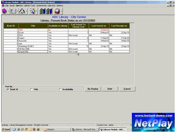The width and height of the screenshot is (176, 134).
Task: Launch Chrome from quick launch bar
Action: coord(26,129)
